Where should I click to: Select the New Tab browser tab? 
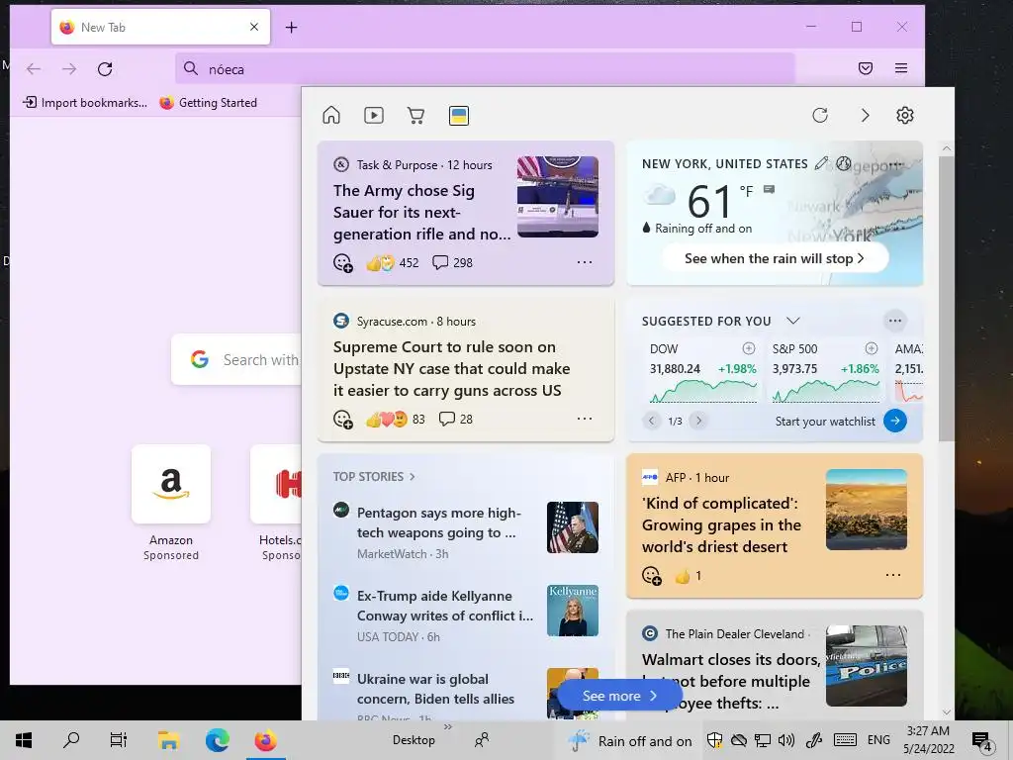tap(160, 27)
